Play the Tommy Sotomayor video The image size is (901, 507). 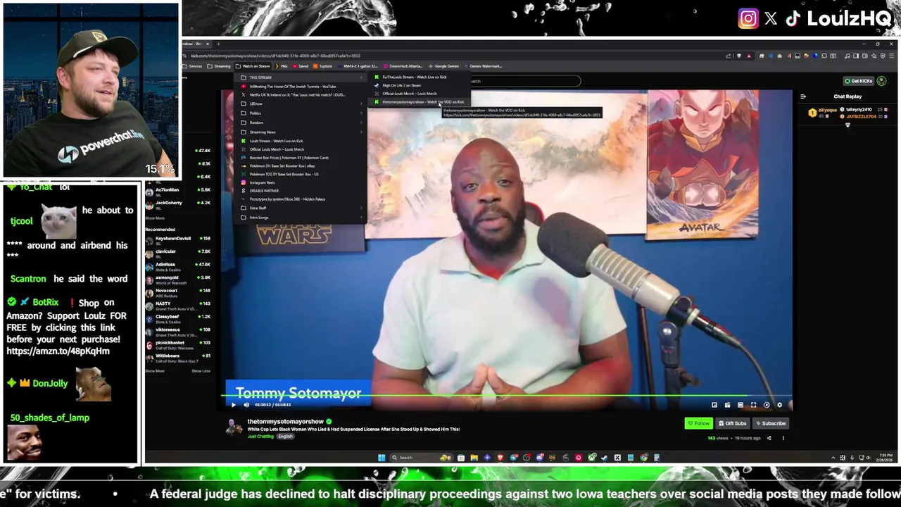point(233,405)
